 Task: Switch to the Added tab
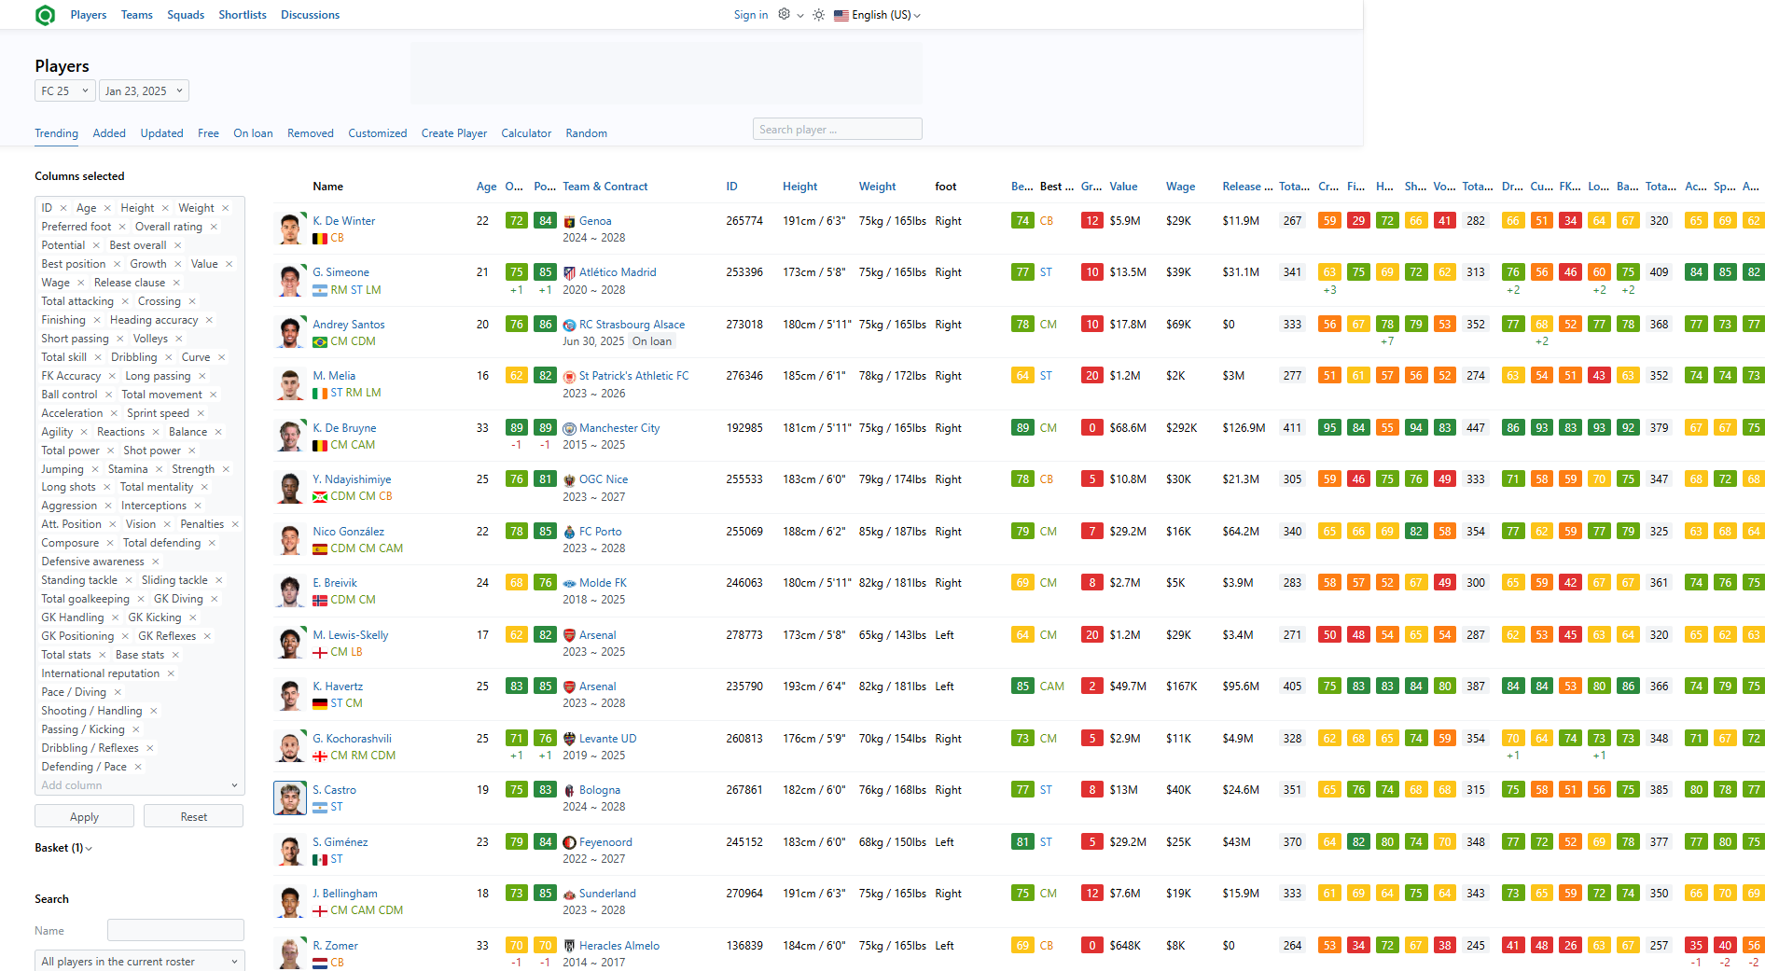click(x=109, y=133)
